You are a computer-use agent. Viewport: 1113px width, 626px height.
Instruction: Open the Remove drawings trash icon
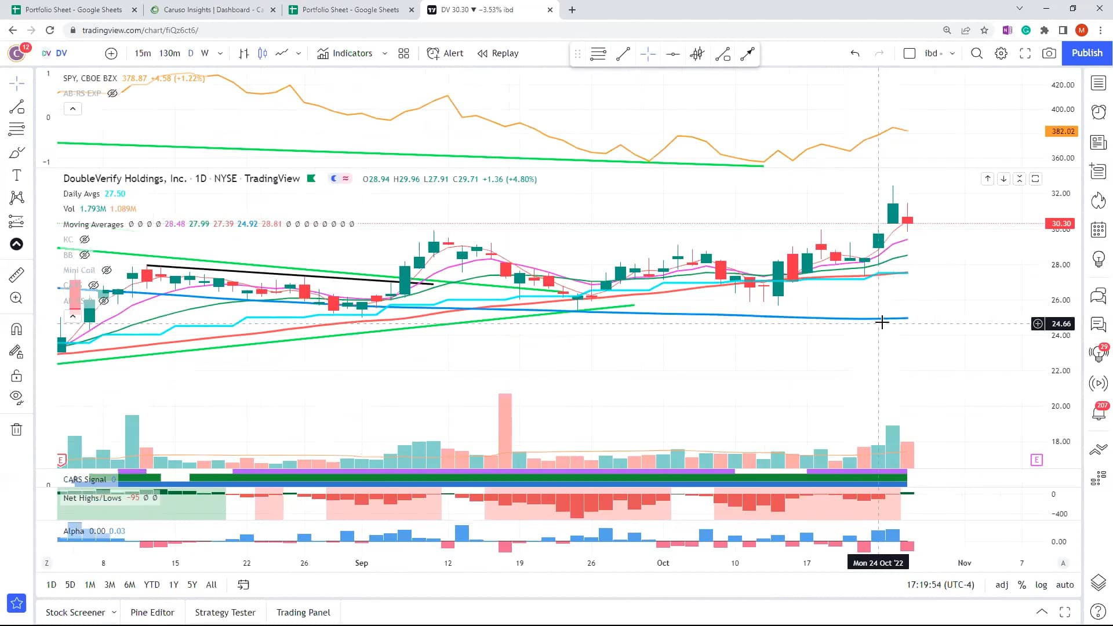[x=17, y=429]
